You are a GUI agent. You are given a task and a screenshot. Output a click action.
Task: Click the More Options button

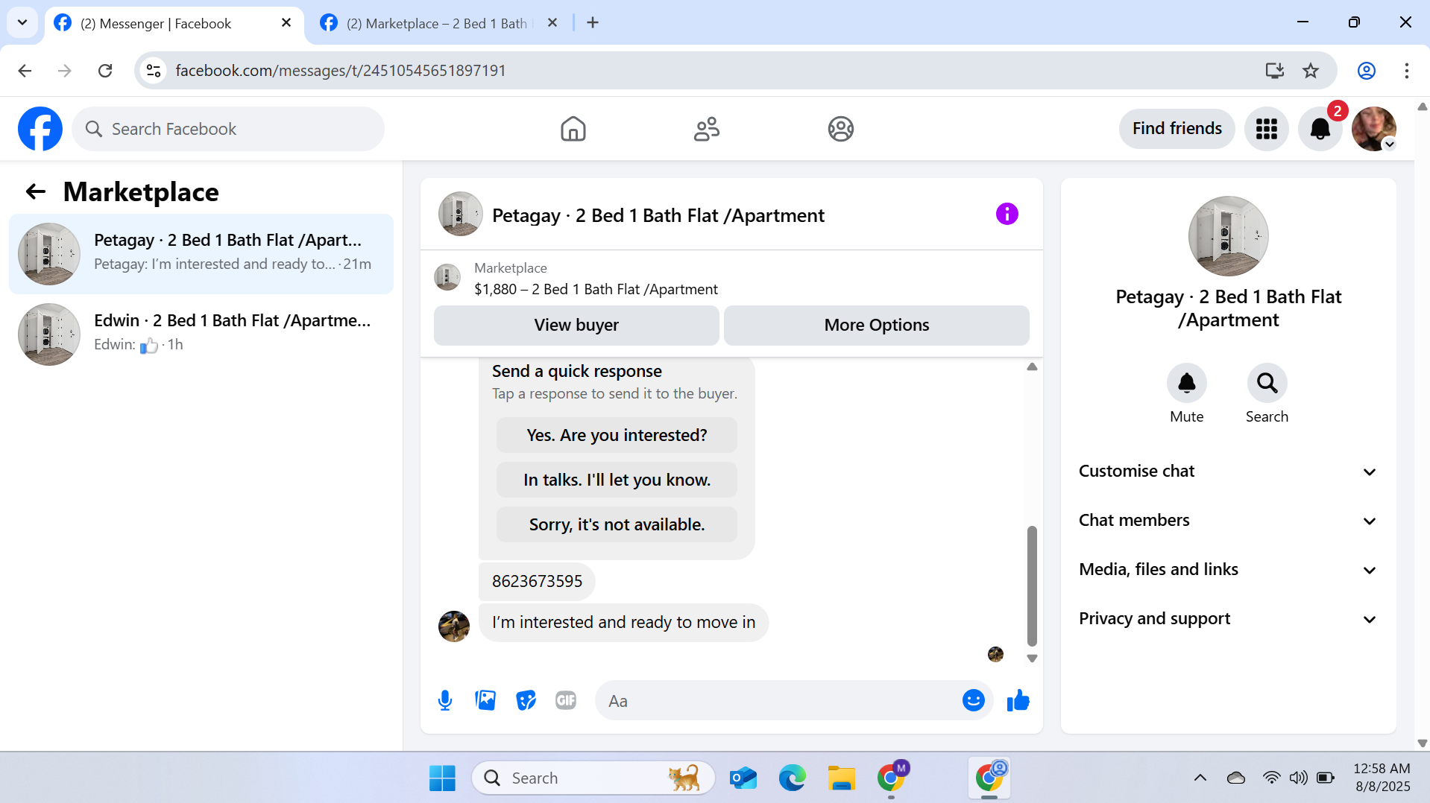[876, 325]
